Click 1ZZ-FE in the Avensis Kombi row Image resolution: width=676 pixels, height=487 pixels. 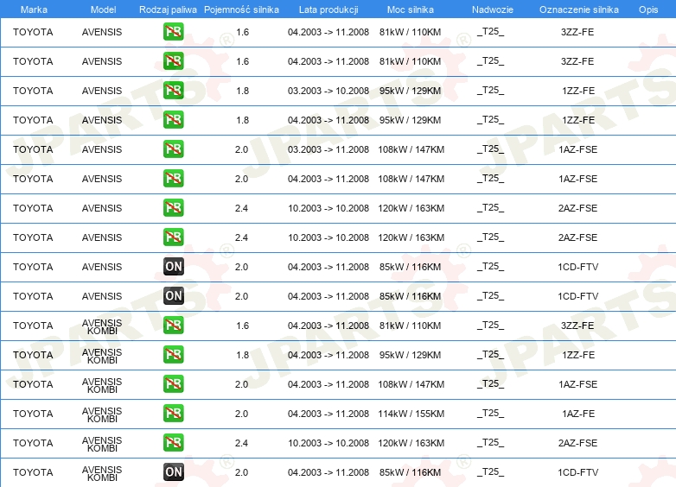[578, 355]
